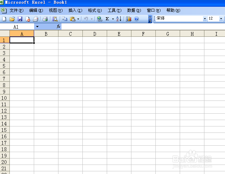Click the Print icon

[45, 19]
